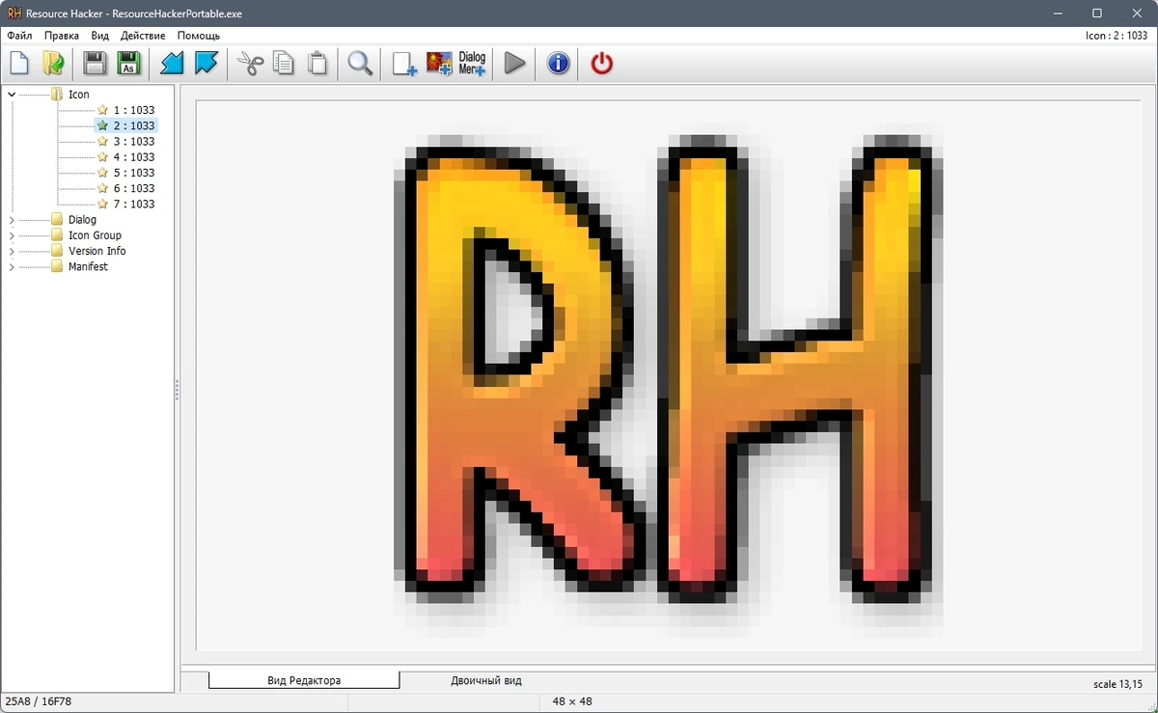This screenshot has height=713, width=1158.
Task: Click the Icon Group folder icon
Action: 57,235
